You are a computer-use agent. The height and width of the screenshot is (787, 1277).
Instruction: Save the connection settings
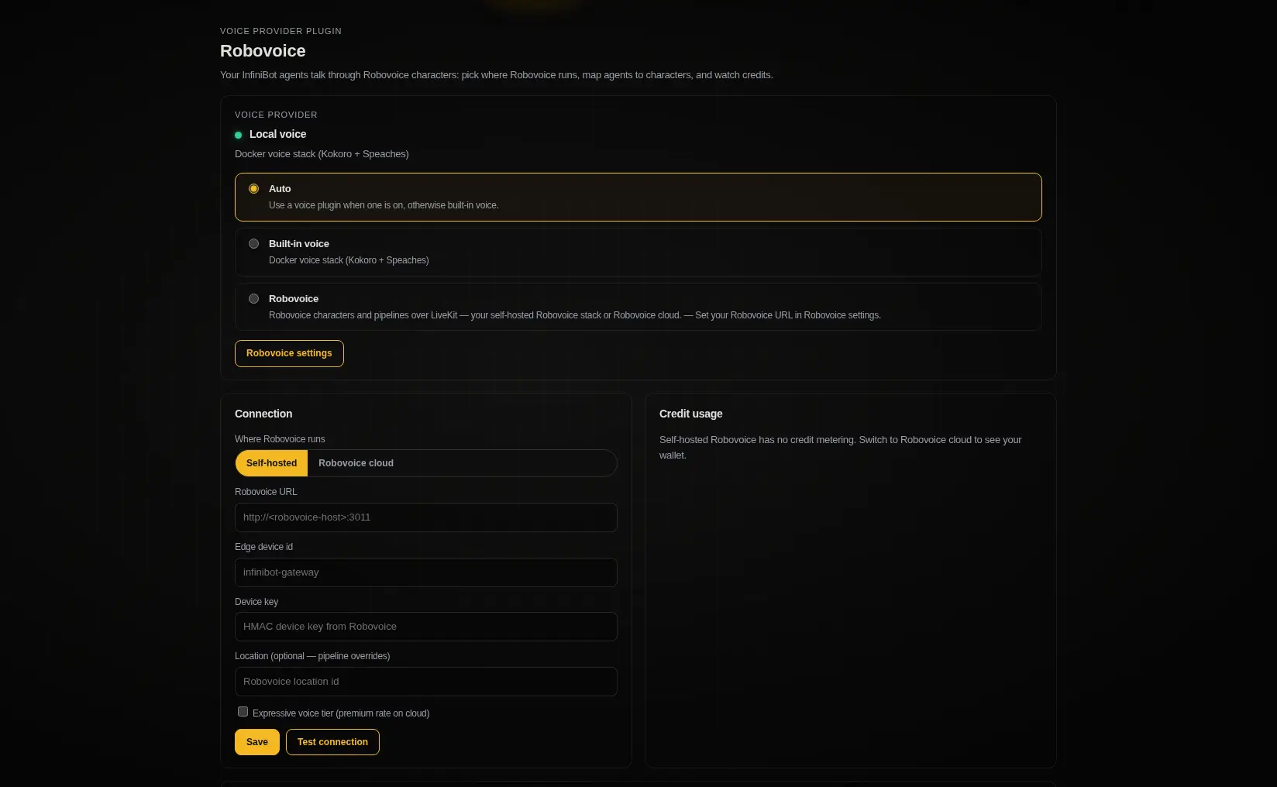tap(257, 742)
